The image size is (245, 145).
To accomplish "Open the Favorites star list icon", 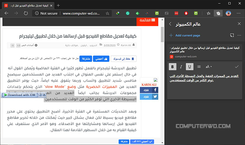I will pyautogui.click(x=208, y=13).
